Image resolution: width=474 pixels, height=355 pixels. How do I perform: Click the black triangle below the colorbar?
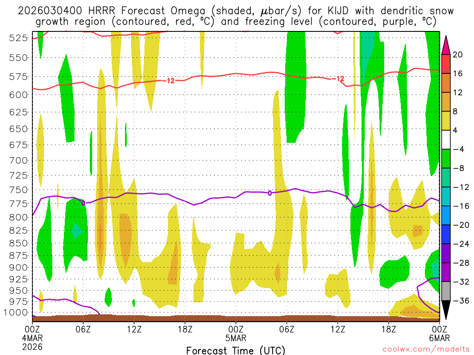pyautogui.click(x=446, y=310)
